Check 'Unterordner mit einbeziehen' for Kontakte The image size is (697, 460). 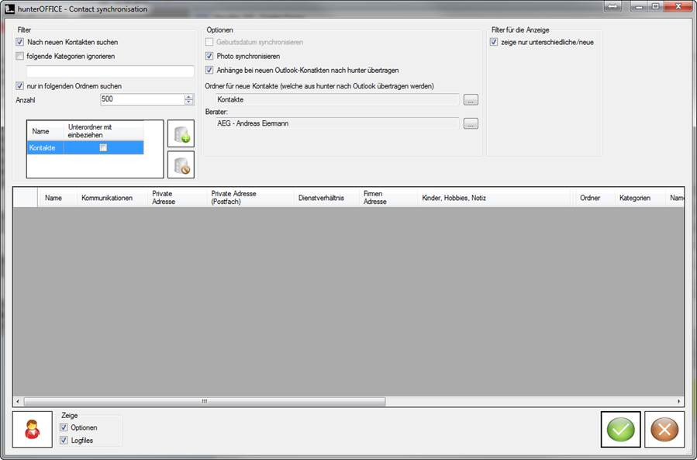coord(102,147)
